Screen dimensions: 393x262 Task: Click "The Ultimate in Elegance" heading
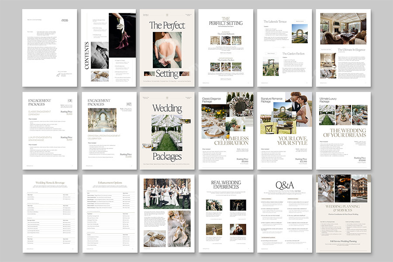(x=352, y=49)
